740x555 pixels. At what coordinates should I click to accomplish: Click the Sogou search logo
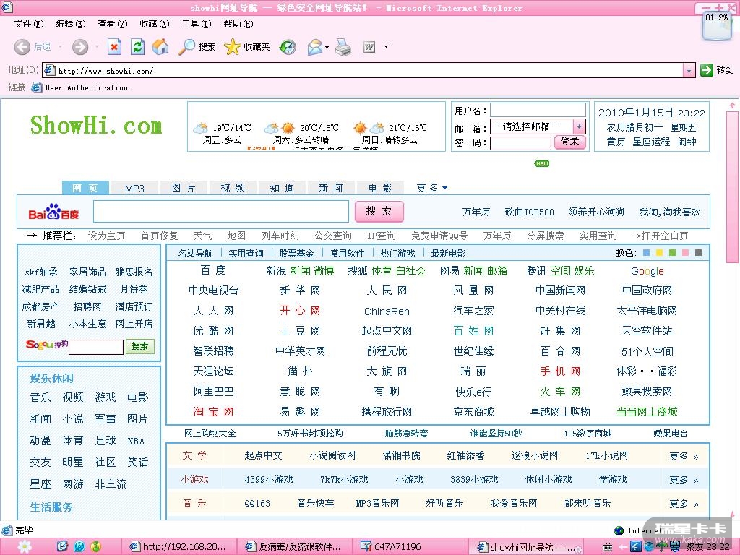[x=47, y=345]
